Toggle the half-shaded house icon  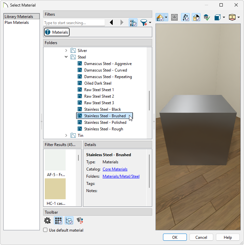[x=196, y=17]
